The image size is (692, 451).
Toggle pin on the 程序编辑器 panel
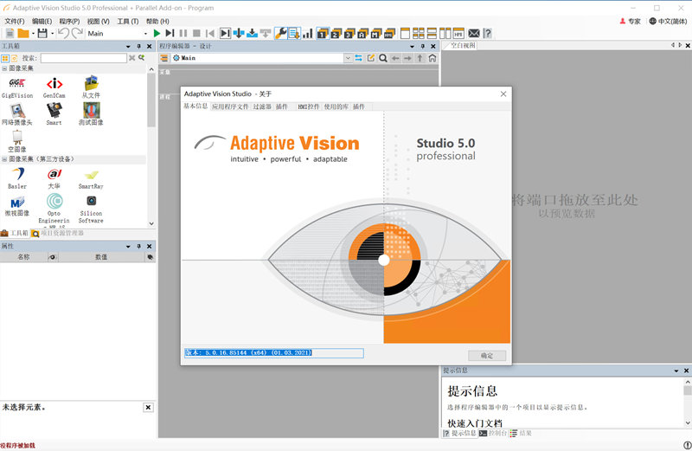[423, 46]
